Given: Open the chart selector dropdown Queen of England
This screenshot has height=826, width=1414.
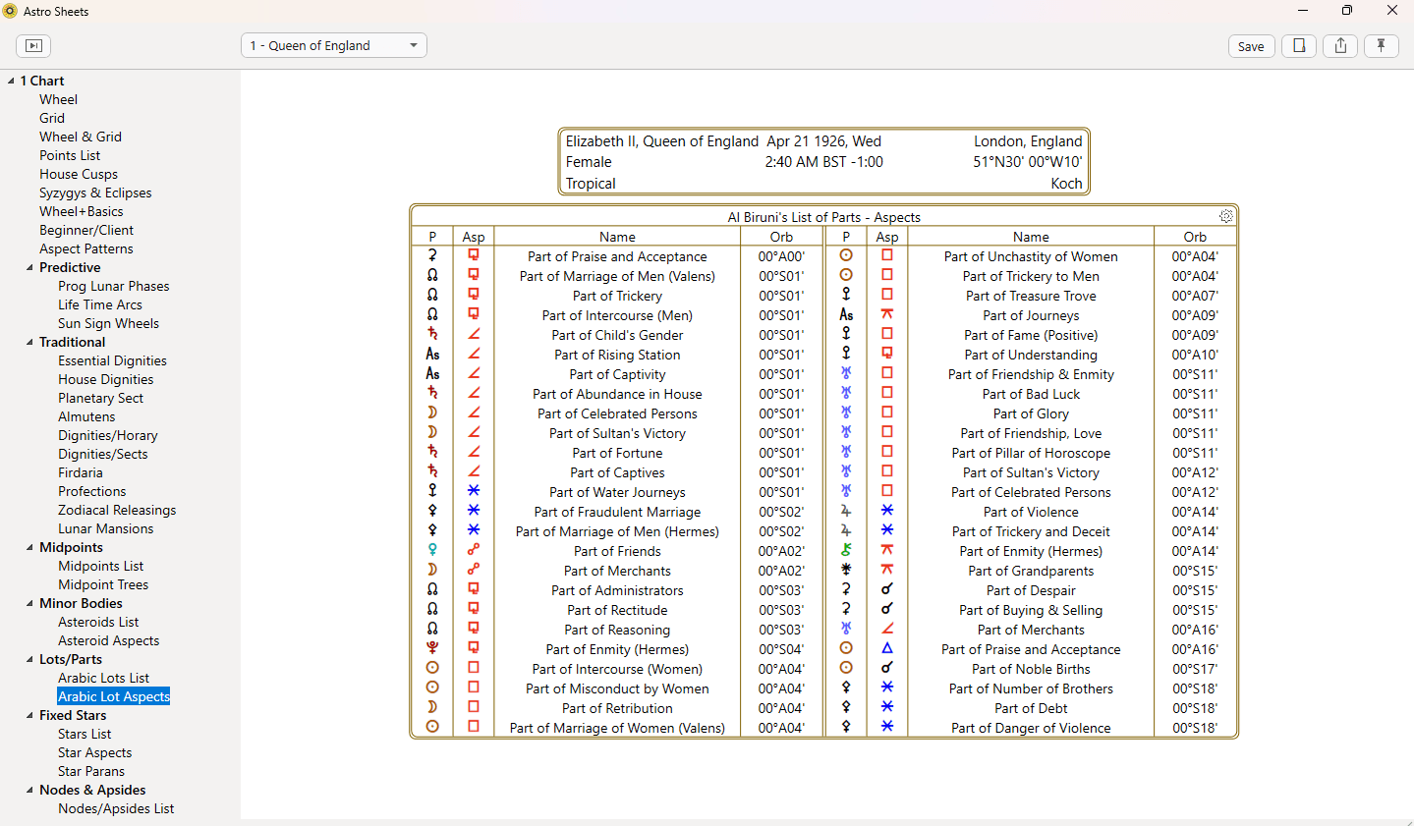Looking at the screenshot, I should click(x=334, y=45).
